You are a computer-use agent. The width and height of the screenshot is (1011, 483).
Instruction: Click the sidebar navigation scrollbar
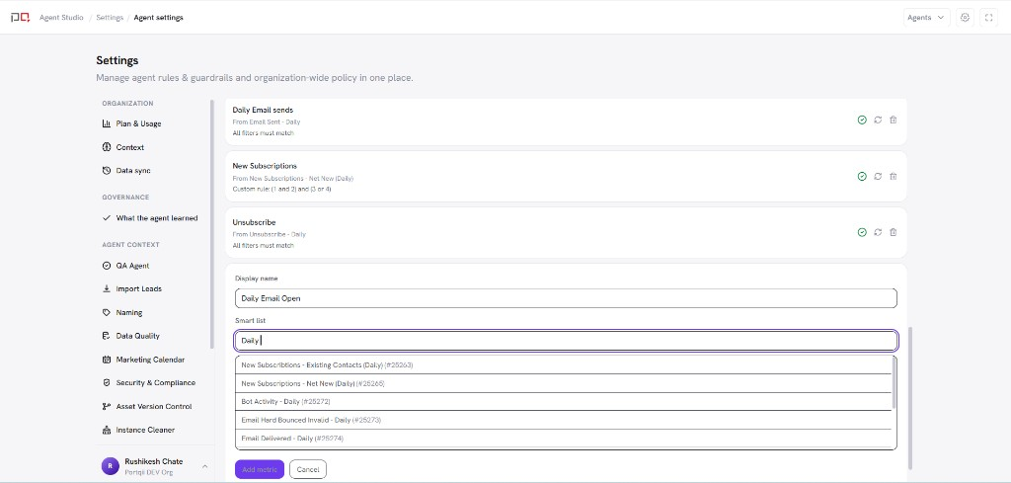(x=212, y=224)
